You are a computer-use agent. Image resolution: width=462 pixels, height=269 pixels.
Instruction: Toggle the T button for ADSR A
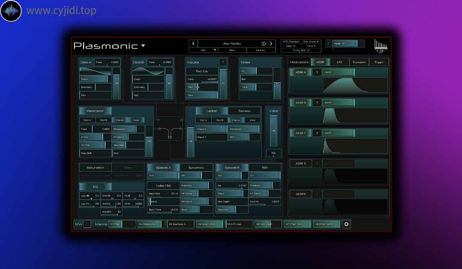coord(317,72)
